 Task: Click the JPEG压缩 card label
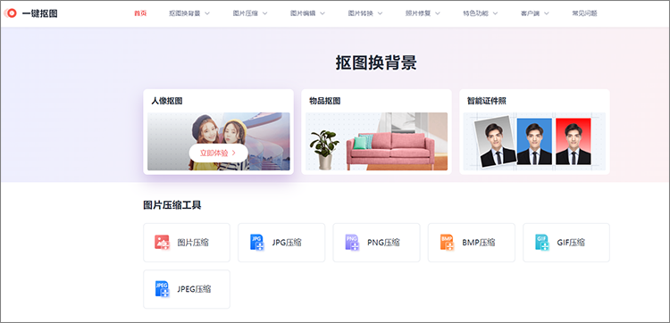194,289
